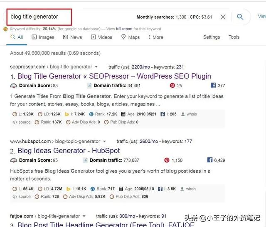The image size is (266, 227).
Task: Click Pub Disp Ads: 836 metric
Action: pyautogui.click(x=129, y=197)
